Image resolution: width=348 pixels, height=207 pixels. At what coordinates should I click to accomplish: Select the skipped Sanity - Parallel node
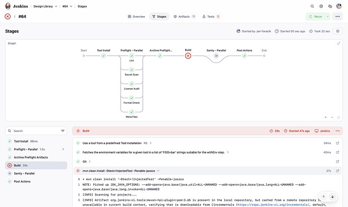216,56
